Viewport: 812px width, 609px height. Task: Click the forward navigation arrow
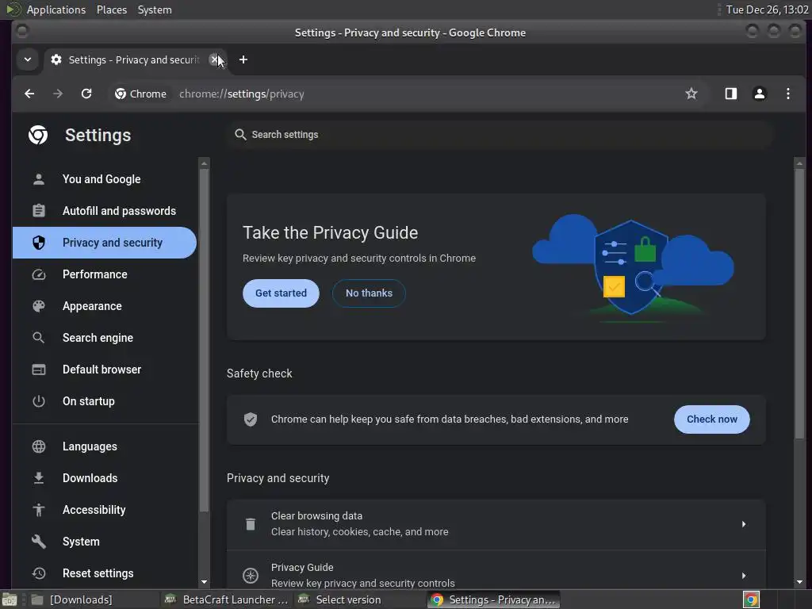point(58,94)
